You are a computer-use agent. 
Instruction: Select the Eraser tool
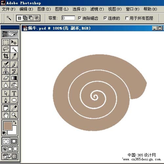6,78
